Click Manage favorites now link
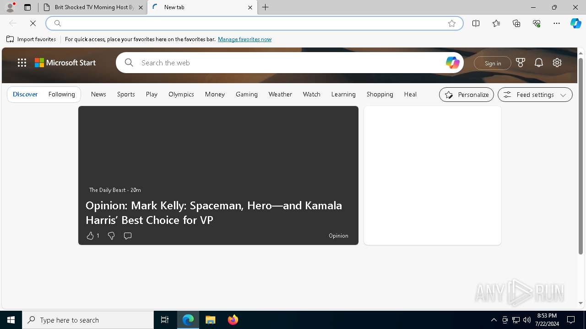This screenshot has width=586, height=329. point(244,39)
